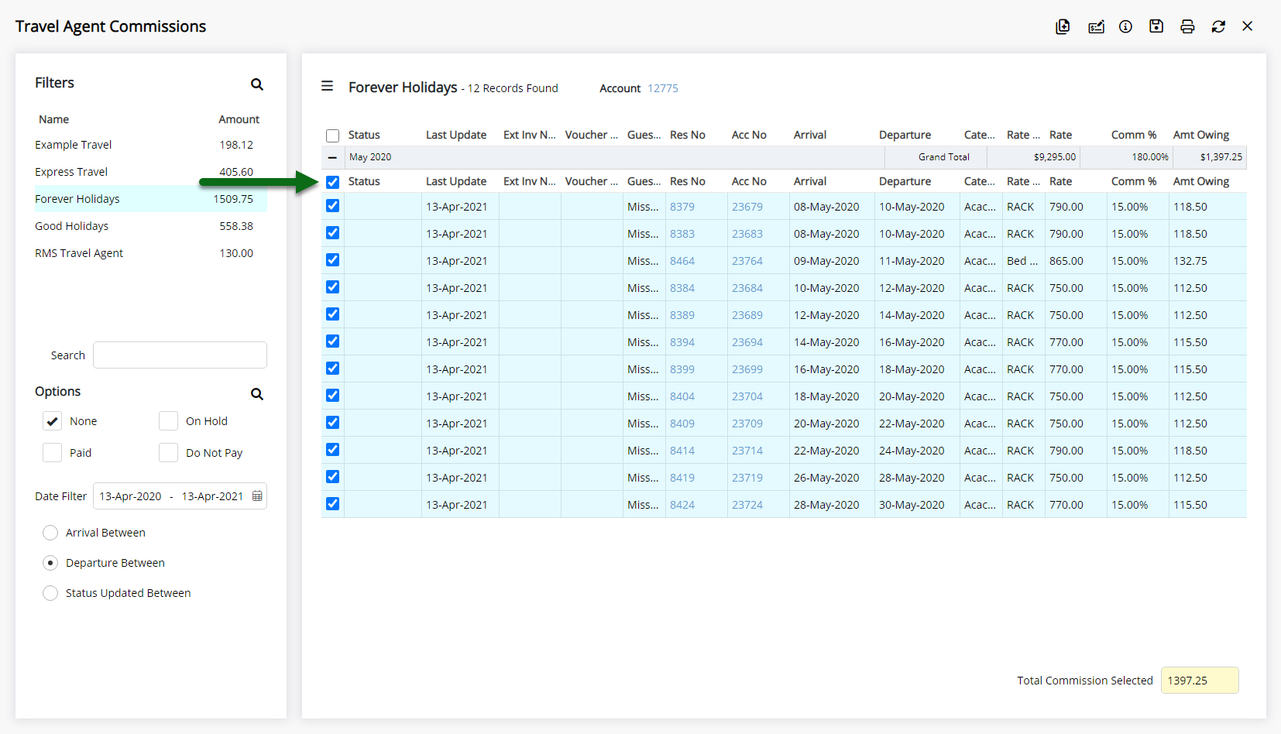Select the Departure Between radio button

[50, 563]
